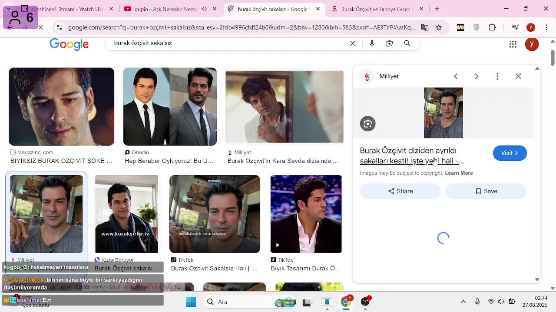Show the previous image in the preview panel

pyautogui.click(x=456, y=76)
